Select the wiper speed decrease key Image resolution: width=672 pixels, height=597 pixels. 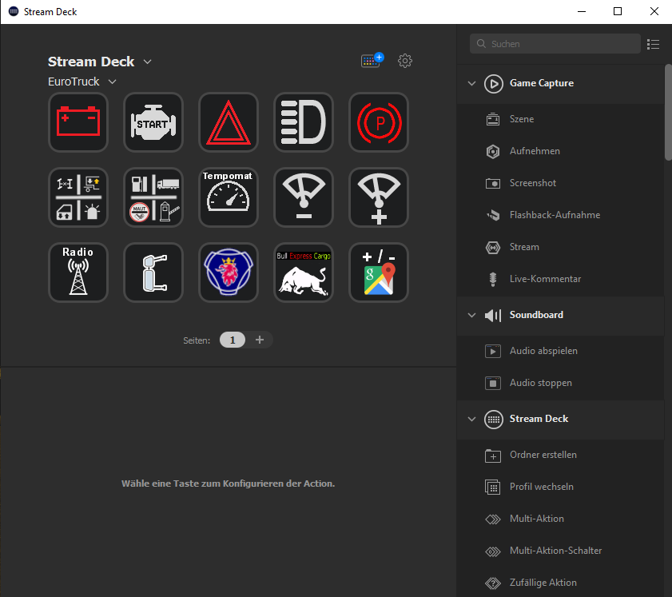[304, 197]
